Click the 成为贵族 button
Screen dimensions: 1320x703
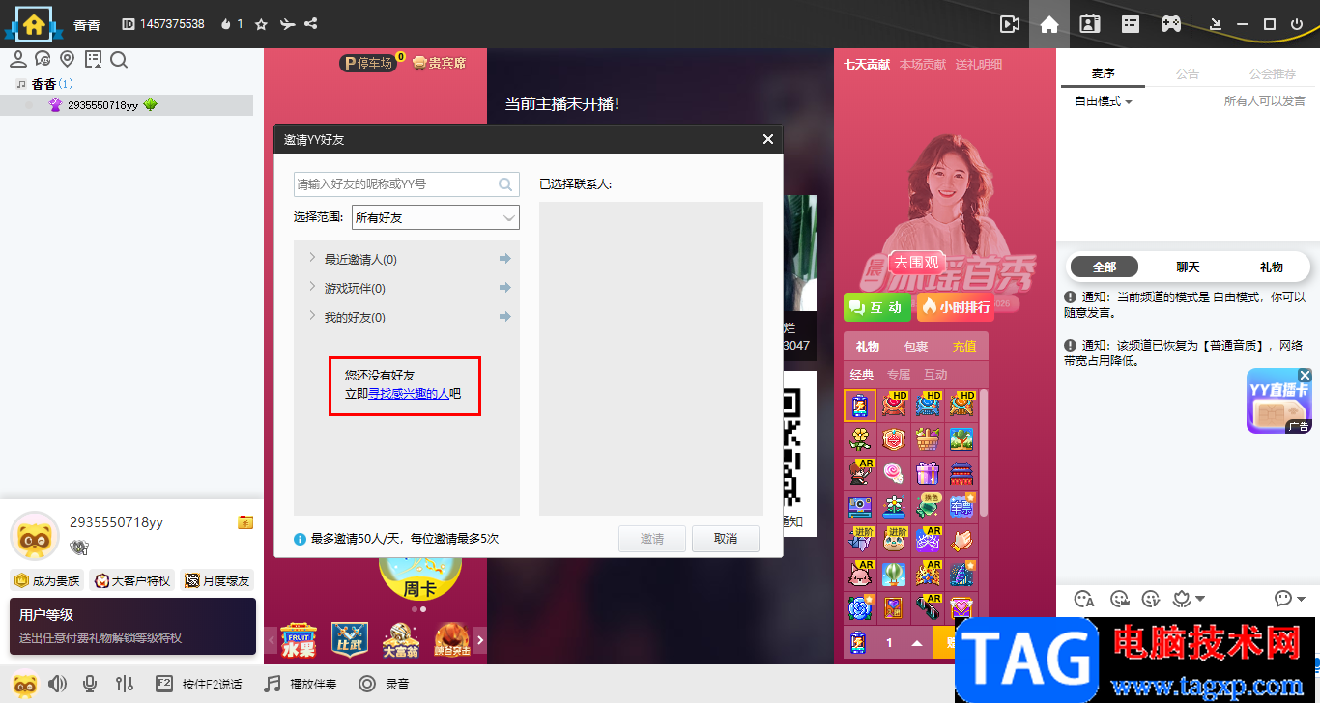45,580
